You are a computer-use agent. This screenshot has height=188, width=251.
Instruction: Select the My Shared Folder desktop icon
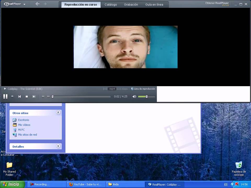[9, 169]
